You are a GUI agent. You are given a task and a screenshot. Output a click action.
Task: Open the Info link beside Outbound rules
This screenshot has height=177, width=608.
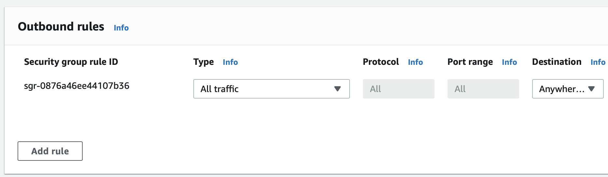[x=121, y=28]
